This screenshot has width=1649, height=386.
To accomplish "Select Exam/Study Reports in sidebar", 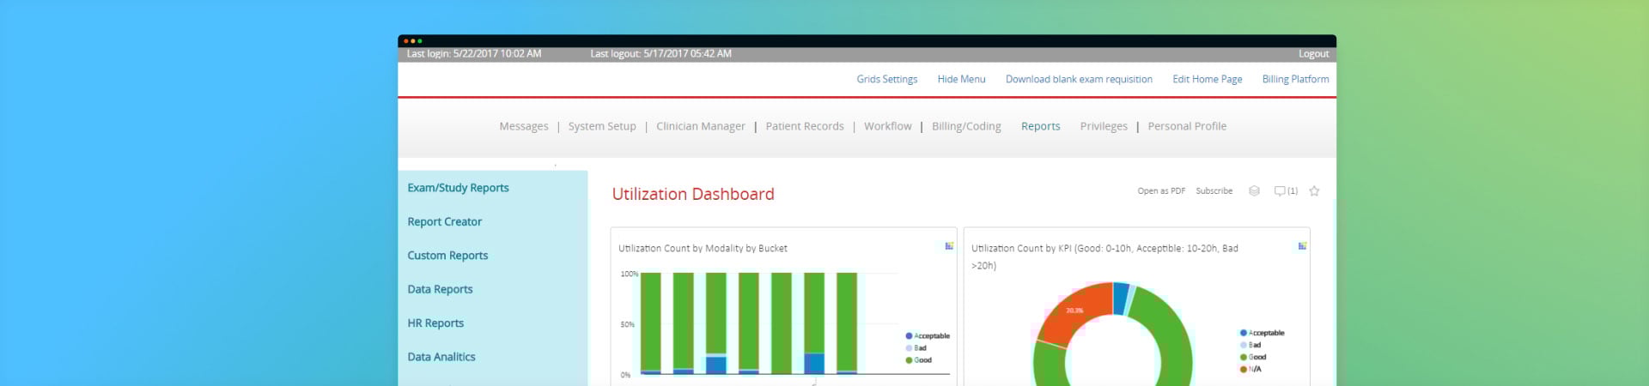I will tap(458, 188).
